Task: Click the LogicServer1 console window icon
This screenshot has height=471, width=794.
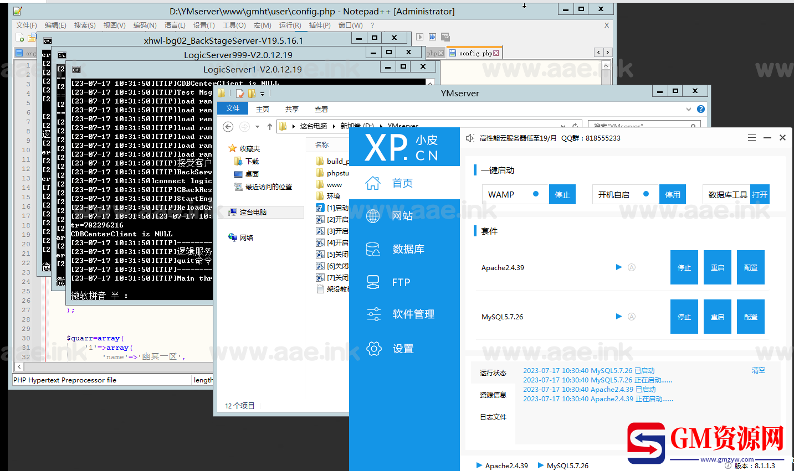Action: [76, 70]
